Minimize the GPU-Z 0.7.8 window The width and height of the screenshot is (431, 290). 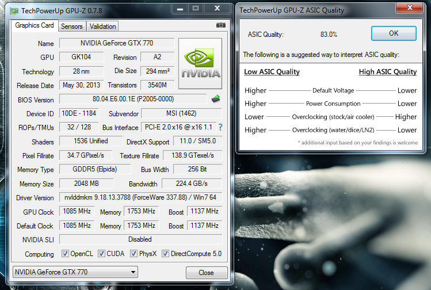[x=180, y=9]
